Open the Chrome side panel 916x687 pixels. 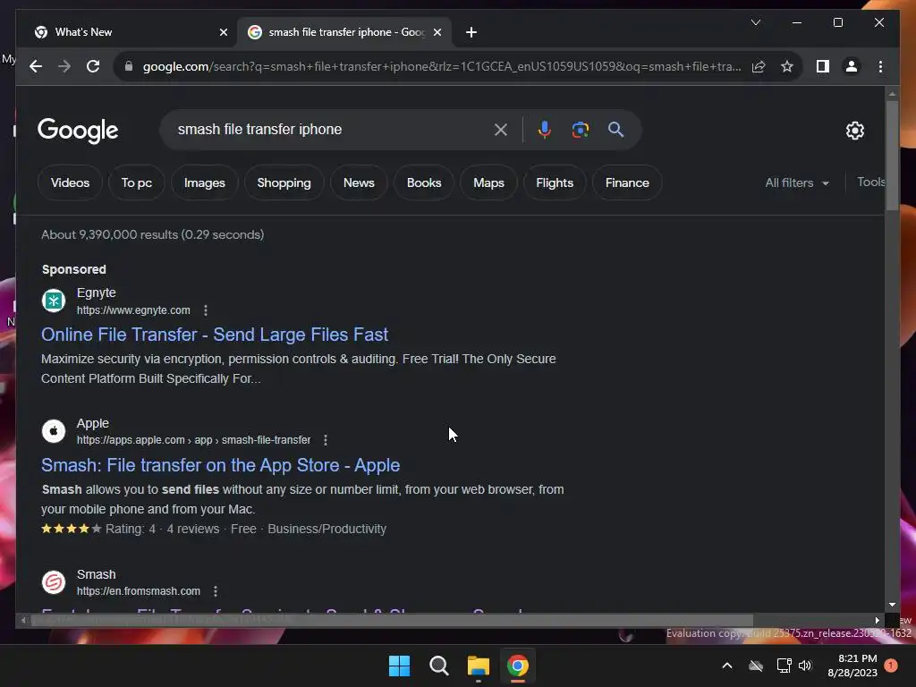click(823, 66)
